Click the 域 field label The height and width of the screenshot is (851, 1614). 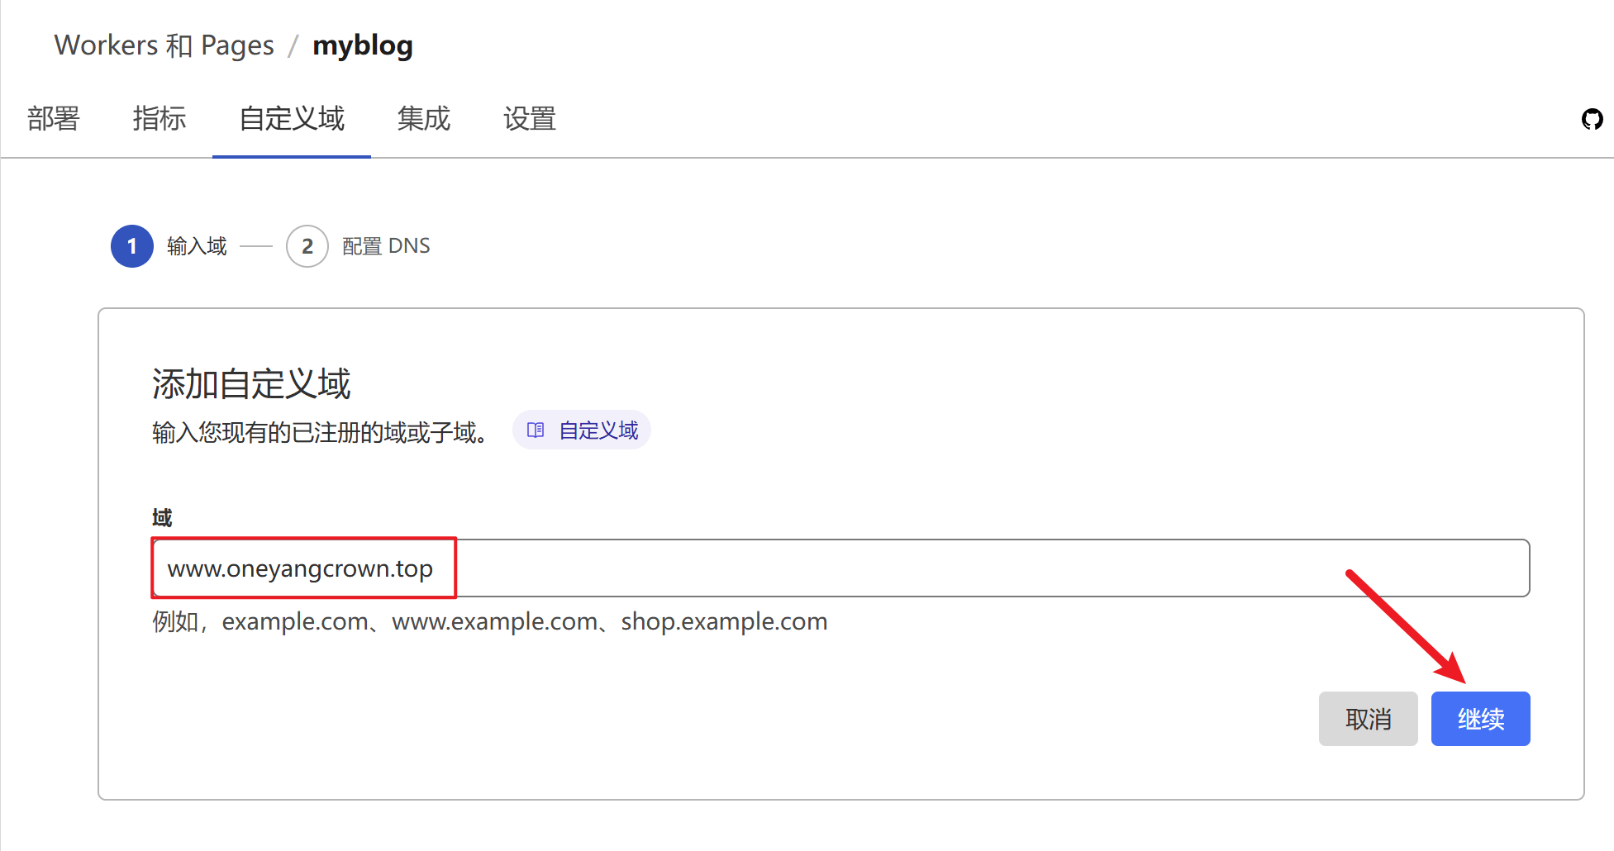point(162,518)
